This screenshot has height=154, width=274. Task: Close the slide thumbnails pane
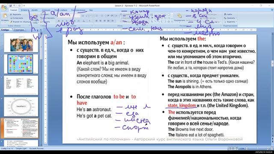coord(41,30)
